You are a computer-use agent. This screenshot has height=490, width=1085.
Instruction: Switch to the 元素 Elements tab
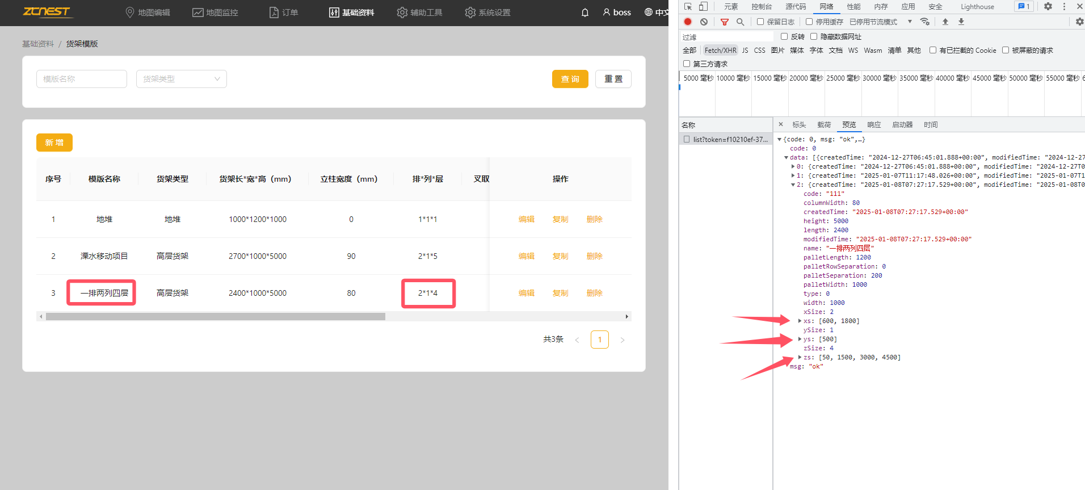(x=731, y=7)
